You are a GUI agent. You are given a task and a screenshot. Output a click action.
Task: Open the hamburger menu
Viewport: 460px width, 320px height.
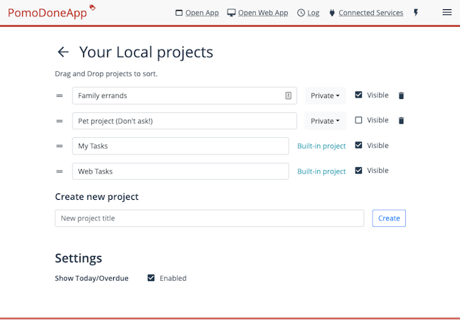(x=447, y=13)
